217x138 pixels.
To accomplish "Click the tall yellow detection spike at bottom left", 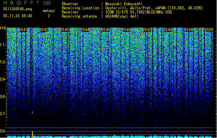I will pos(32,134).
